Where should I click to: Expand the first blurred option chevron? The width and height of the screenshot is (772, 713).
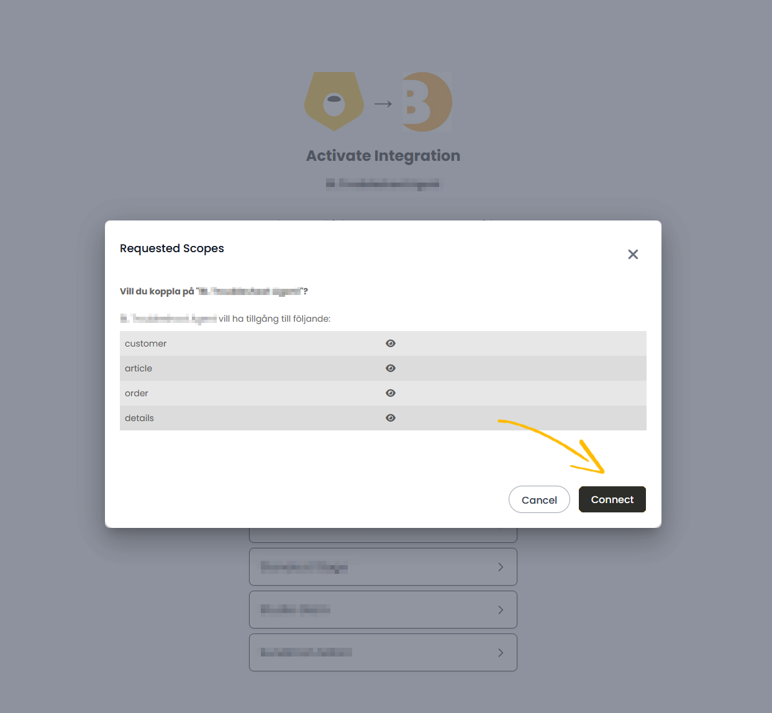click(501, 567)
